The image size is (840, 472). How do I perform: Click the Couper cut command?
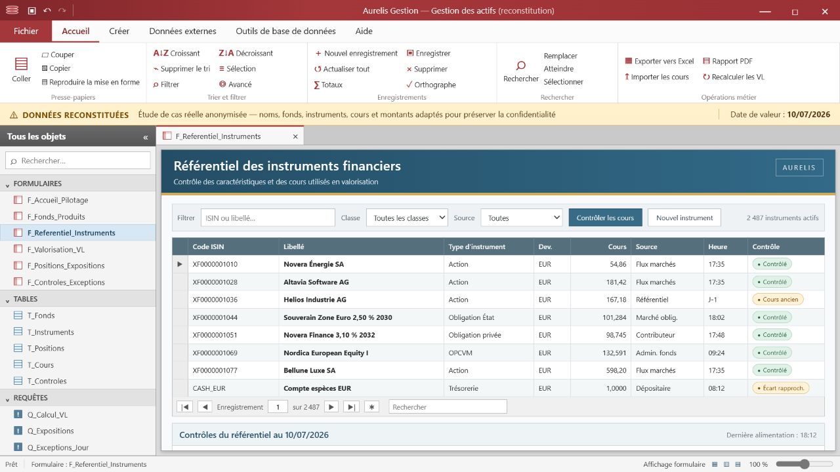click(58, 55)
